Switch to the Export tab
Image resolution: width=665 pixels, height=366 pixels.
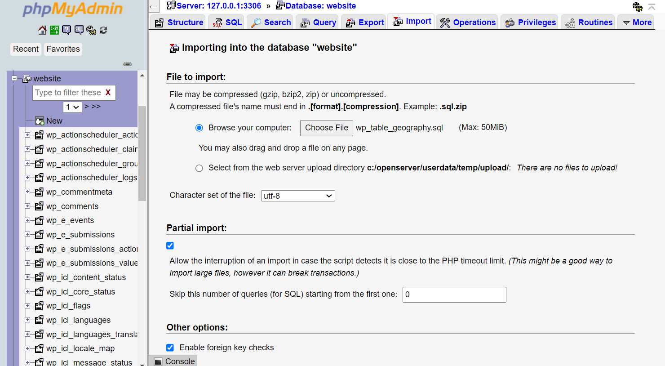click(x=365, y=22)
